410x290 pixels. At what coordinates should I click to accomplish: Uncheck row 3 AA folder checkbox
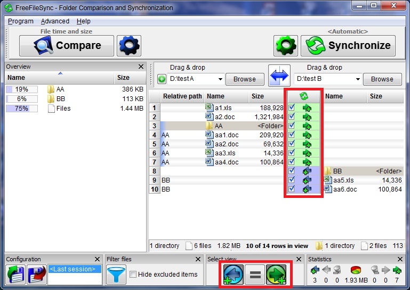(x=292, y=126)
